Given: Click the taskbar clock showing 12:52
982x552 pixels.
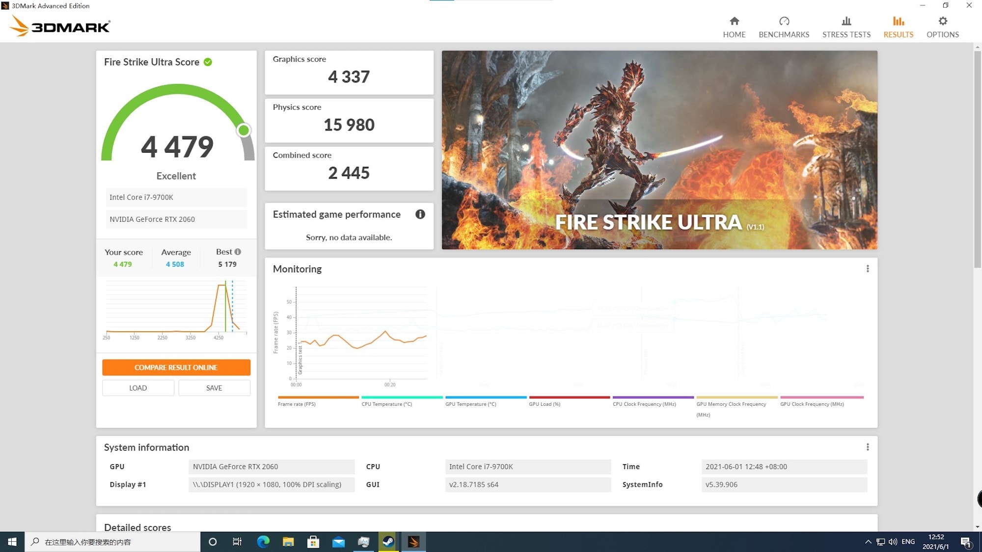Looking at the screenshot, I should coord(936,542).
